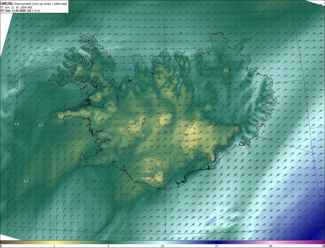Click the 4.8 value over the western sea

(x=17, y=124)
